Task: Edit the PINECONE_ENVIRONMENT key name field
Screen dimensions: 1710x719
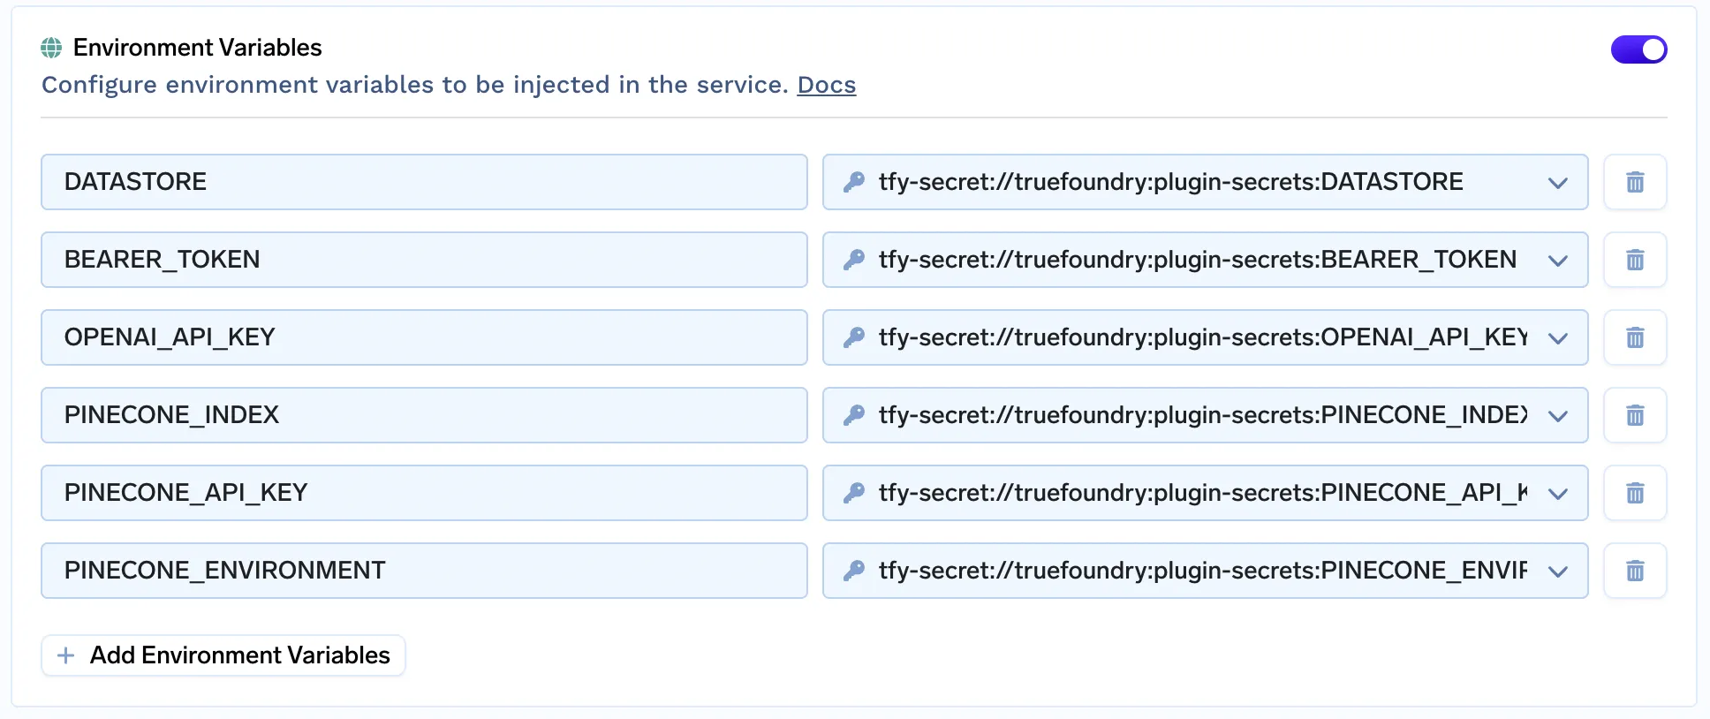Action: (x=424, y=571)
